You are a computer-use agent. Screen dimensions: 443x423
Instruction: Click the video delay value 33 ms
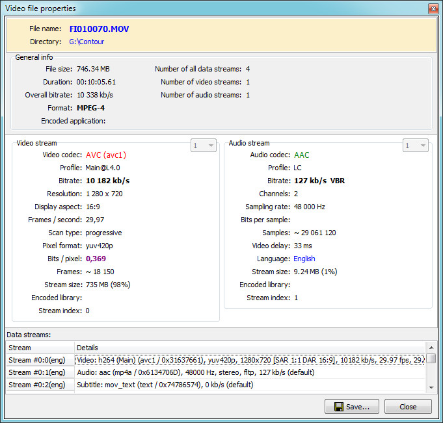point(303,246)
